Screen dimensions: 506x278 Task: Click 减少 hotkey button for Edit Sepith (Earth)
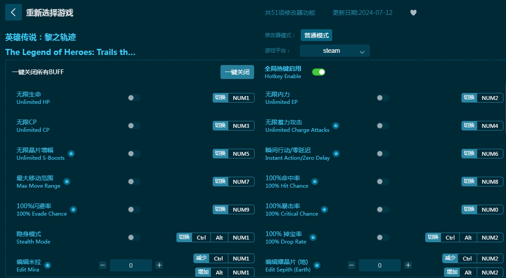point(450,258)
